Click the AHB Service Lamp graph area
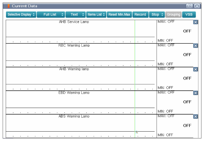Image resolution: width=204 pixels, height=141 pixels. pos(80,32)
